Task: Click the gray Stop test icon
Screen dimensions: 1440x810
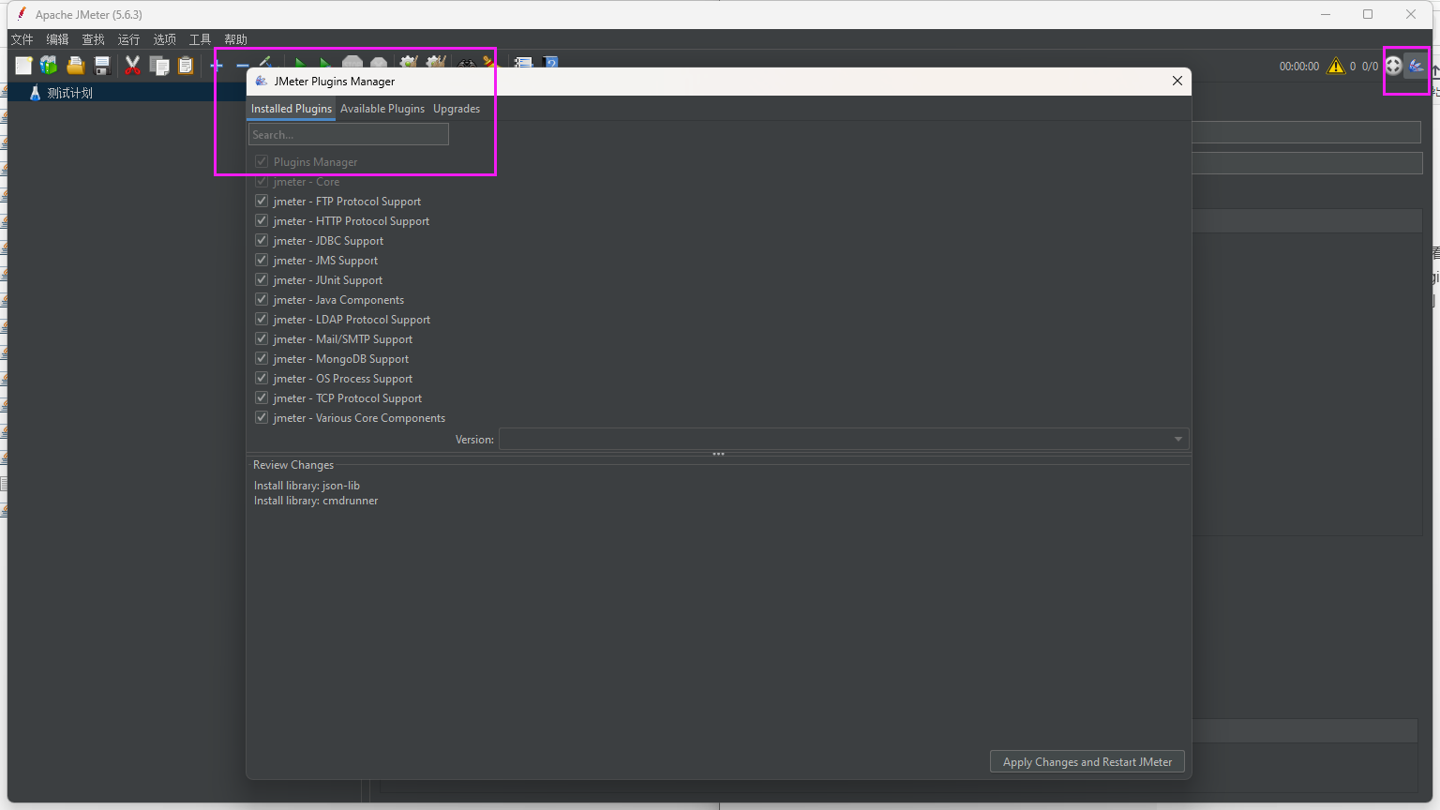Action: click(x=352, y=62)
